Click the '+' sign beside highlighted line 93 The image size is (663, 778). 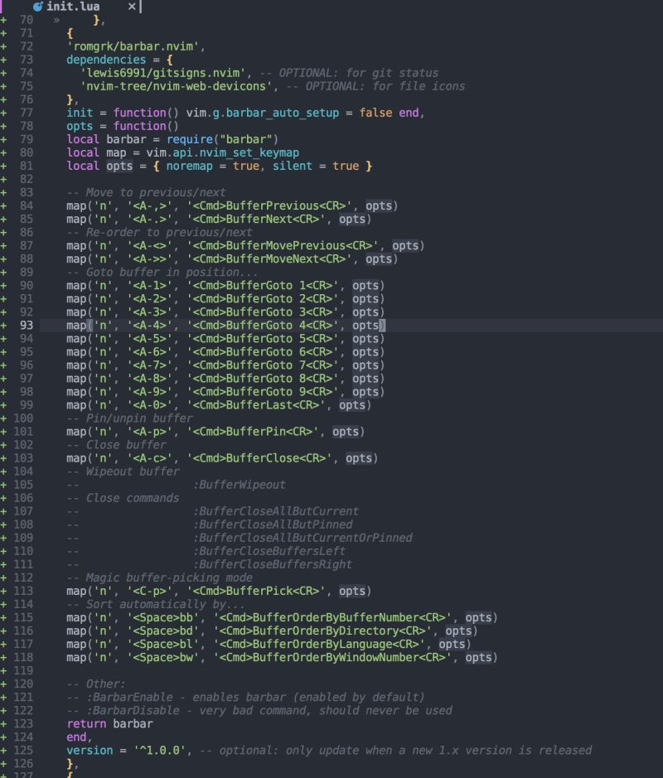pyautogui.click(x=5, y=326)
